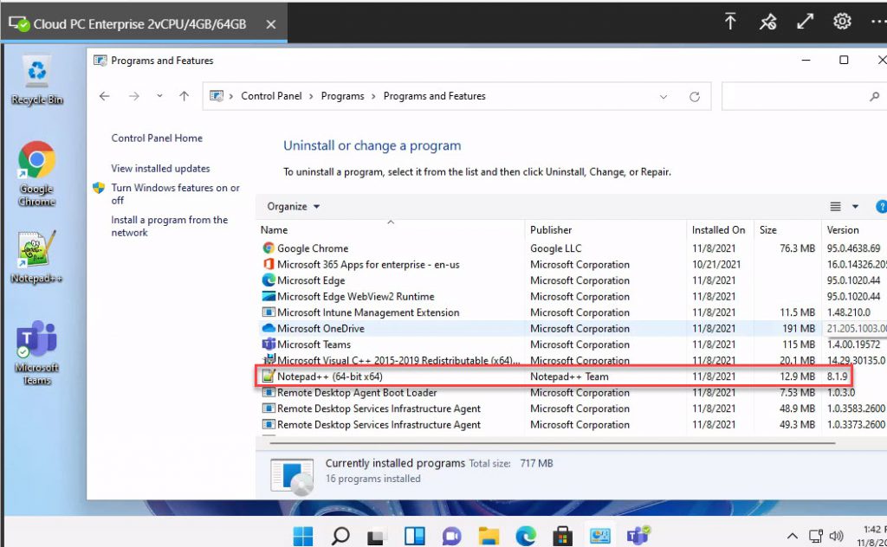Click the search magnifier icon in Control Panel

click(x=875, y=97)
